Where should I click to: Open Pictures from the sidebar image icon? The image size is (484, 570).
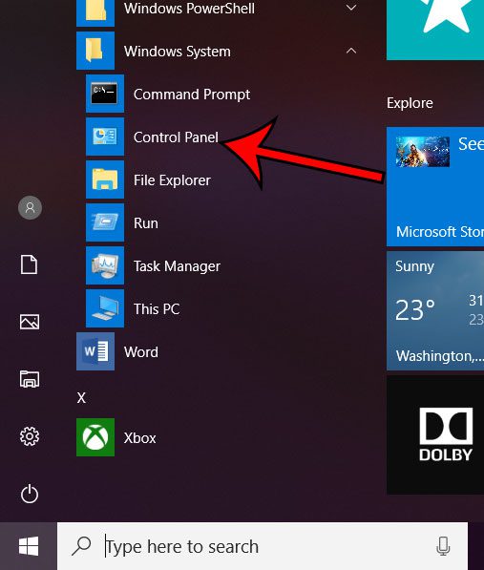tap(30, 322)
